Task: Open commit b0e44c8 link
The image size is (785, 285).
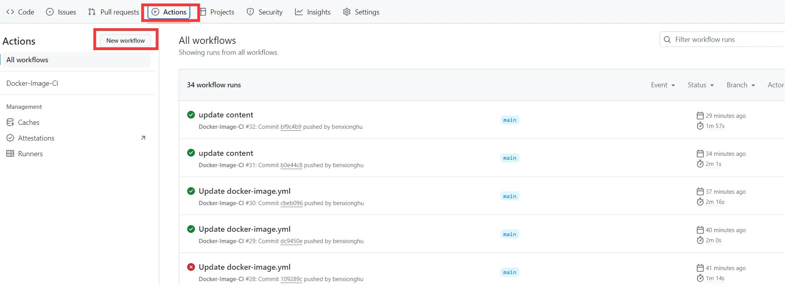Action: click(x=291, y=165)
